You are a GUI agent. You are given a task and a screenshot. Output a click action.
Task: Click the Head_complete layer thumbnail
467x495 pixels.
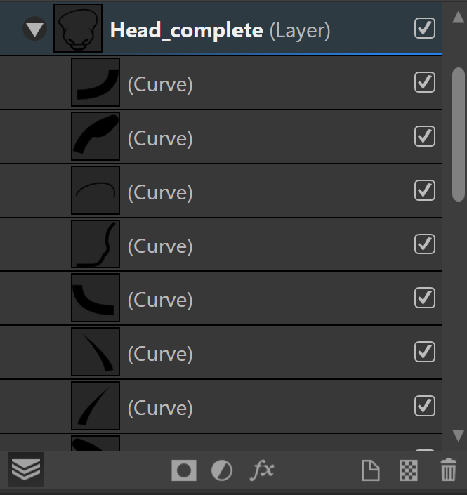(x=78, y=28)
